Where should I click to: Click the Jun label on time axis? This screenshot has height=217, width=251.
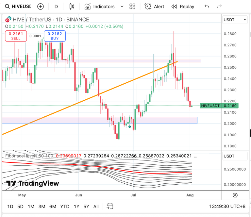[x=78, y=195]
